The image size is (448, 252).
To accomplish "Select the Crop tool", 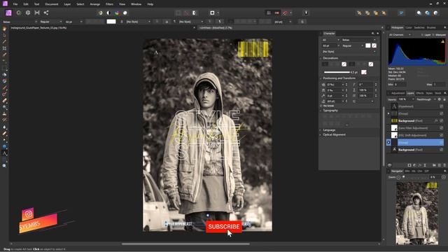I will point(4,48).
